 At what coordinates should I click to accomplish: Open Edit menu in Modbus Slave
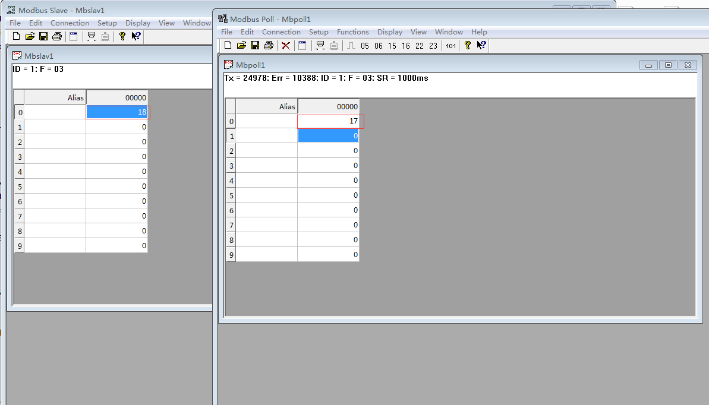click(x=36, y=23)
